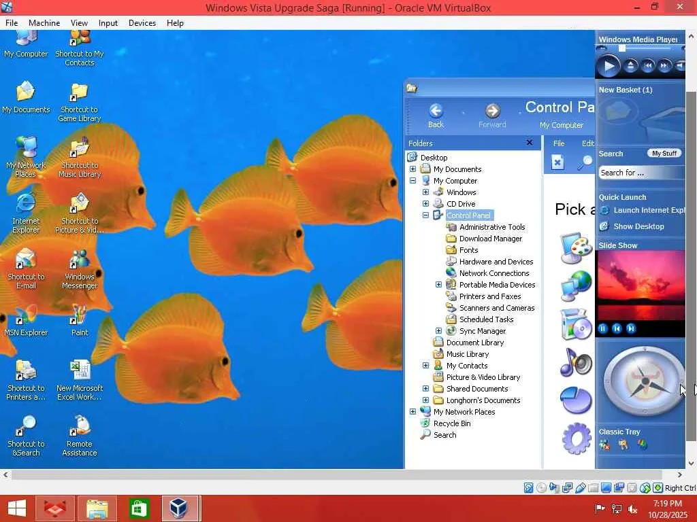Expand Windows drive tree node
697x522 pixels.
coord(425,192)
